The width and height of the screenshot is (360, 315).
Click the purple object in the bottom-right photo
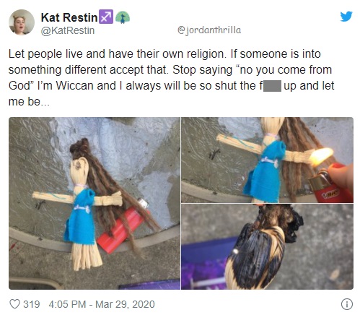coord(206,263)
